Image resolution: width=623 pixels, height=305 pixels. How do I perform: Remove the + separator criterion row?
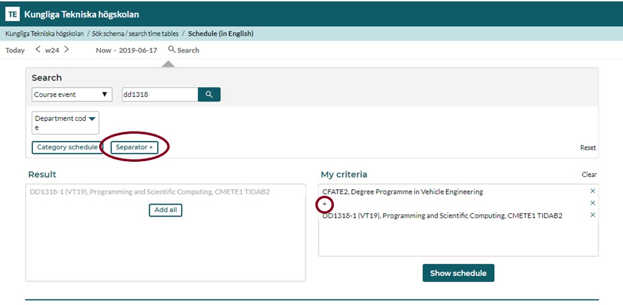(x=593, y=203)
